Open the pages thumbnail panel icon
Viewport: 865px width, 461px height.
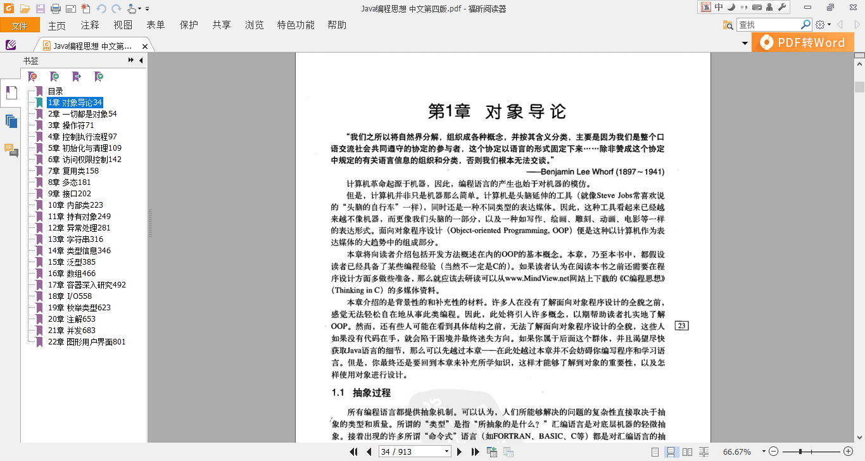click(x=11, y=121)
